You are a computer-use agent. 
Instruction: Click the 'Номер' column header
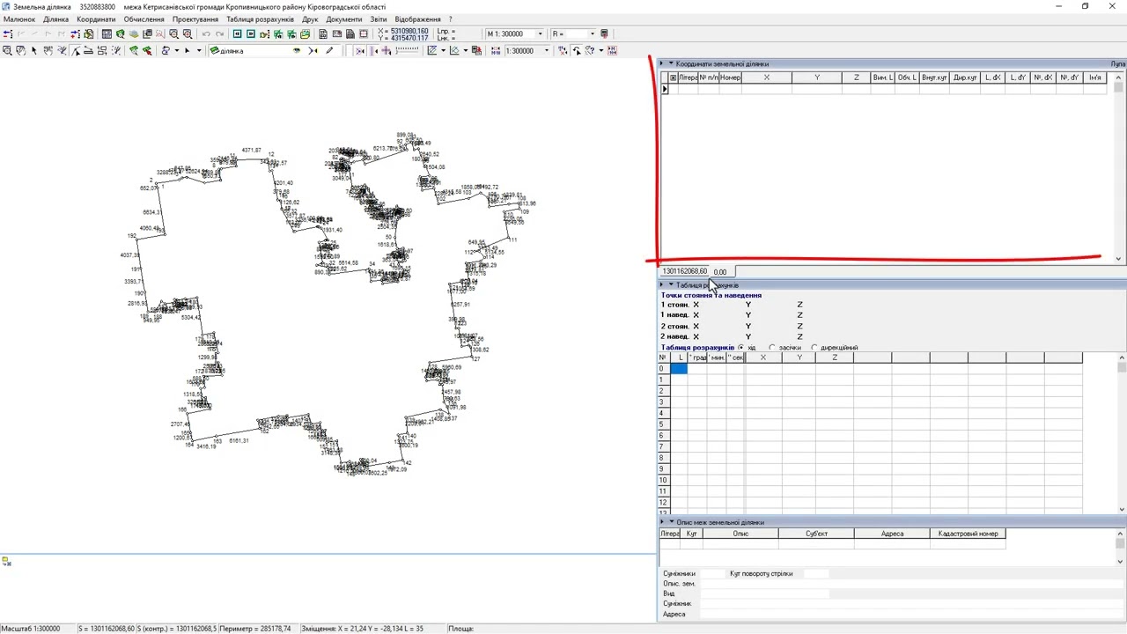(731, 77)
